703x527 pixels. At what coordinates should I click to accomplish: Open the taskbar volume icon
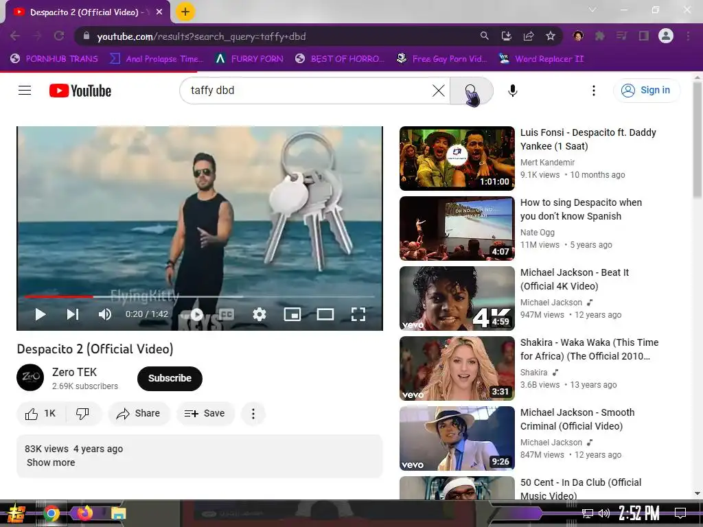point(604,513)
